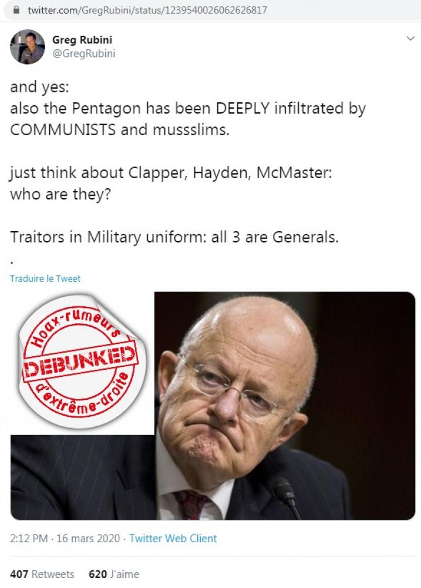Image resolution: width=421 pixels, height=588 pixels.
Task: Click the DEBUNKED hoax stamp sticker
Action: pos(80,362)
